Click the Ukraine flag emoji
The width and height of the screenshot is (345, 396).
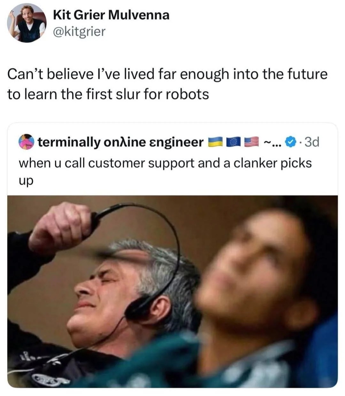point(215,142)
